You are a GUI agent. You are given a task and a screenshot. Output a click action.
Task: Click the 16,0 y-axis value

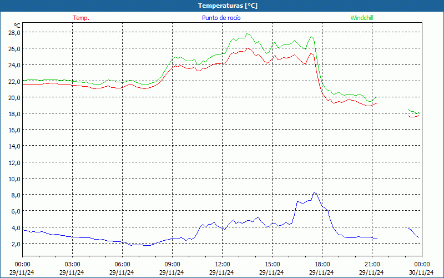coord(14,130)
